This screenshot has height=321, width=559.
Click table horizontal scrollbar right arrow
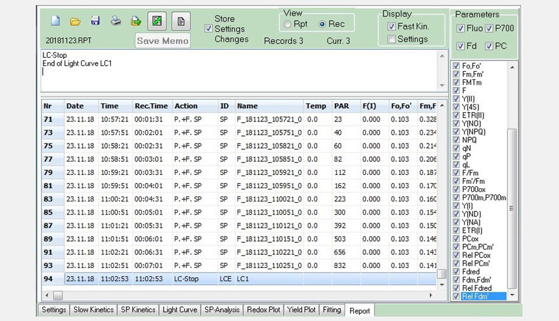coord(431,295)
